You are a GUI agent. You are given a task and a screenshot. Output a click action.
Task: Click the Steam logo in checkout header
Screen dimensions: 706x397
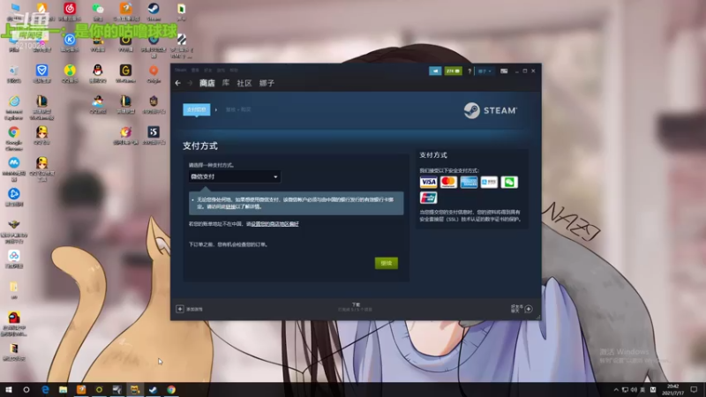491,110
